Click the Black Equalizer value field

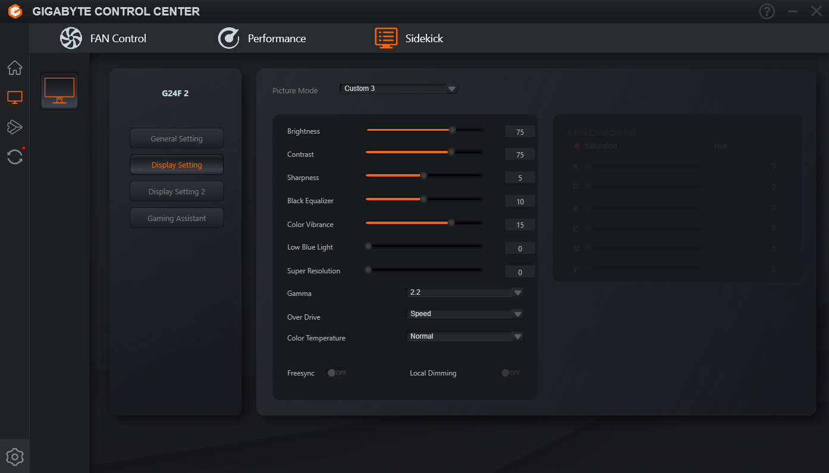(x=520, y=201)
